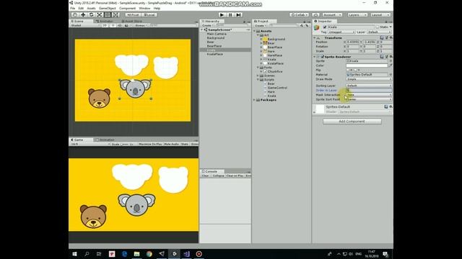Pick color with Color eyedropper icon
462x259 pixels.
[x=391, y=65]
